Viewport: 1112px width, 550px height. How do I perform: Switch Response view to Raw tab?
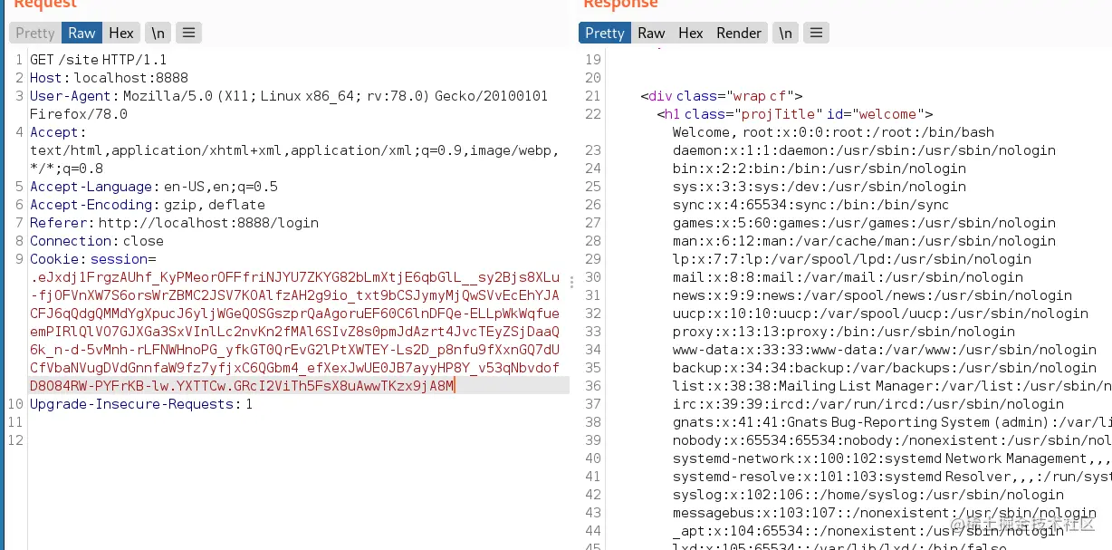click(x=651, y=34)
